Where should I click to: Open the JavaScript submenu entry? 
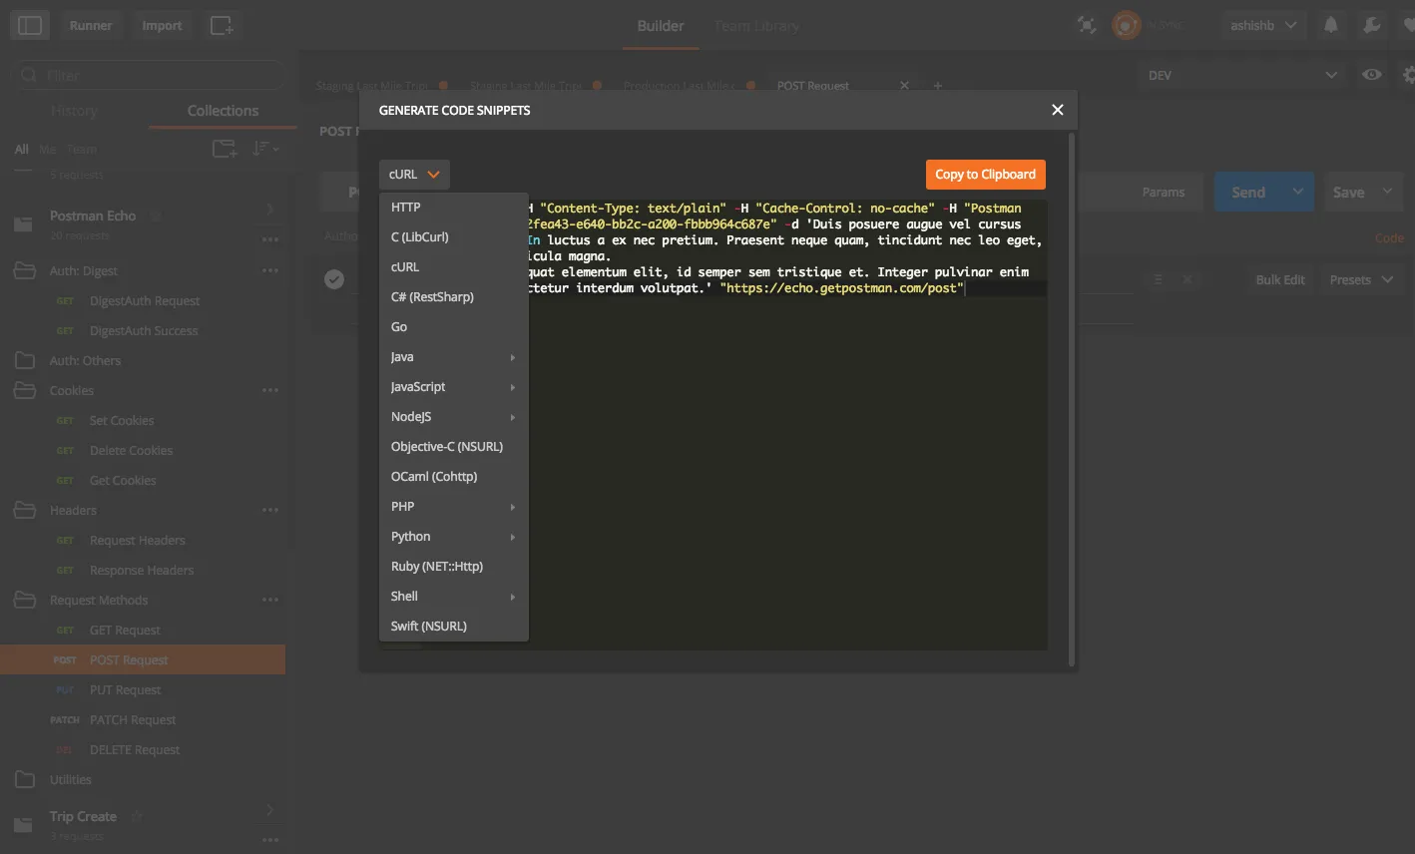point(454,387)
